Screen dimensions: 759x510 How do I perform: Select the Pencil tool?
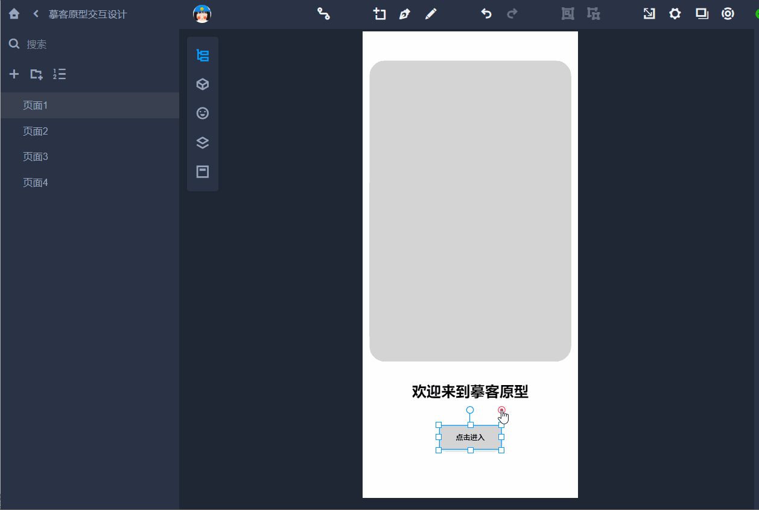(x=430, y=14)
